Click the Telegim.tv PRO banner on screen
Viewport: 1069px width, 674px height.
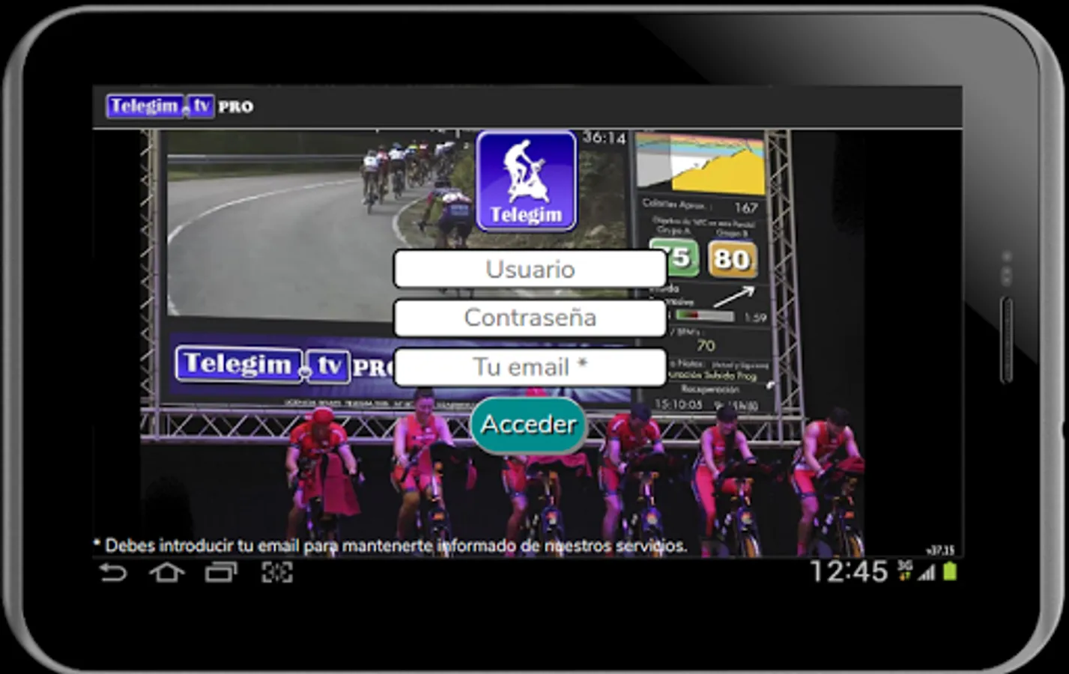283,365
